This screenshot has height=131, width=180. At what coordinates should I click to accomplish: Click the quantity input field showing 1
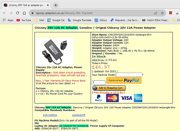point(99,83)
